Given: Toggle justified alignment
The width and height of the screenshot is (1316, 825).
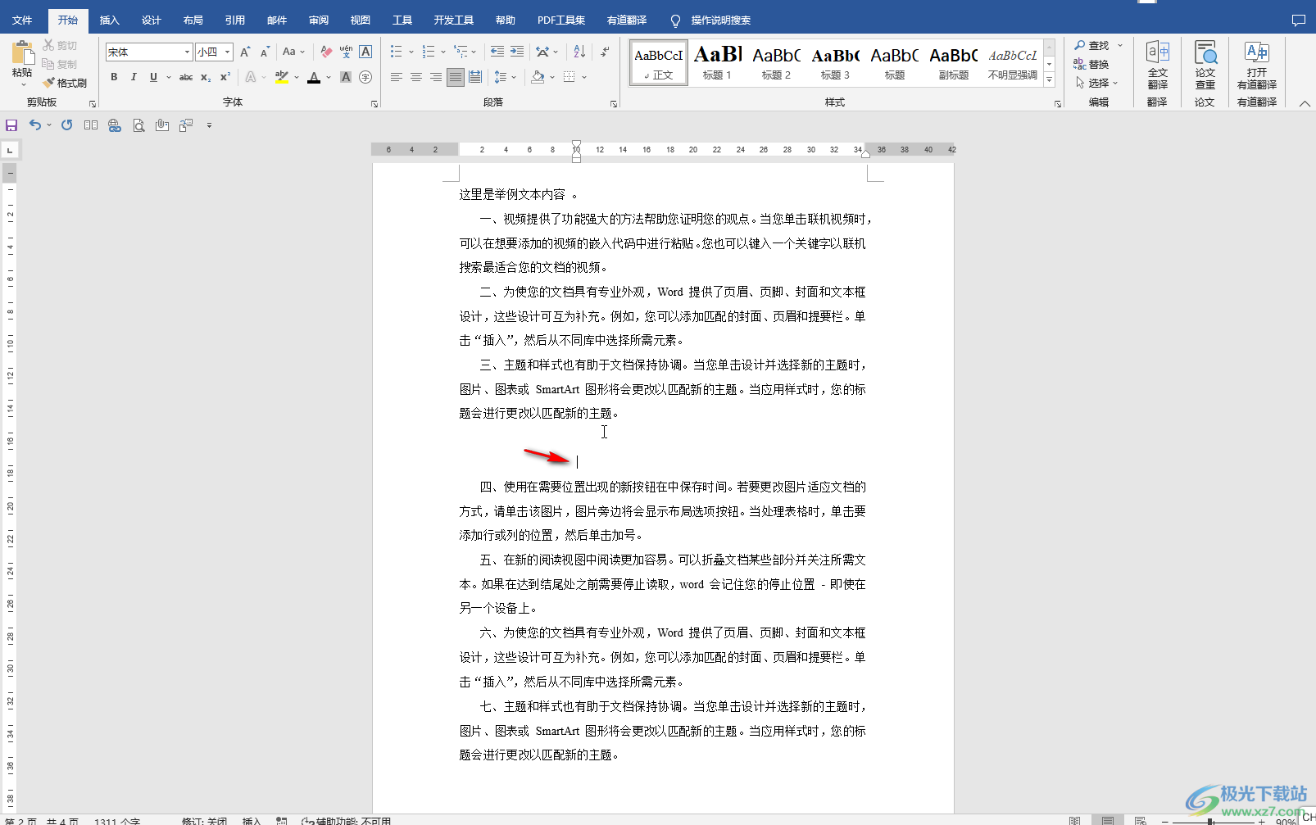Looking at the screenshot, I should coord(455,77).
